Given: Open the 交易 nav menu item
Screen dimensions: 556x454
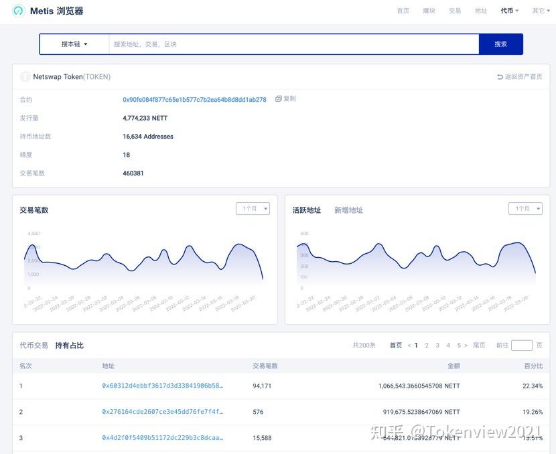Looking at the screenshot, I should [455, 11].
